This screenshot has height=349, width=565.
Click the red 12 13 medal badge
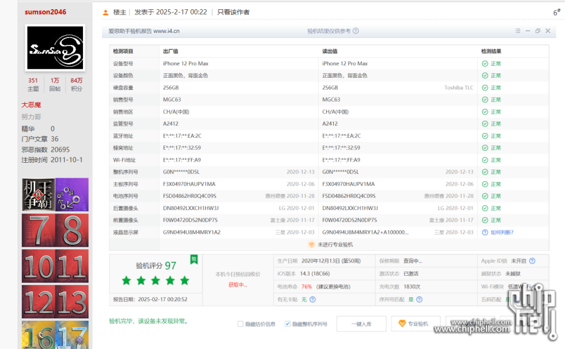pyautogui.click(x=55, y=302)
